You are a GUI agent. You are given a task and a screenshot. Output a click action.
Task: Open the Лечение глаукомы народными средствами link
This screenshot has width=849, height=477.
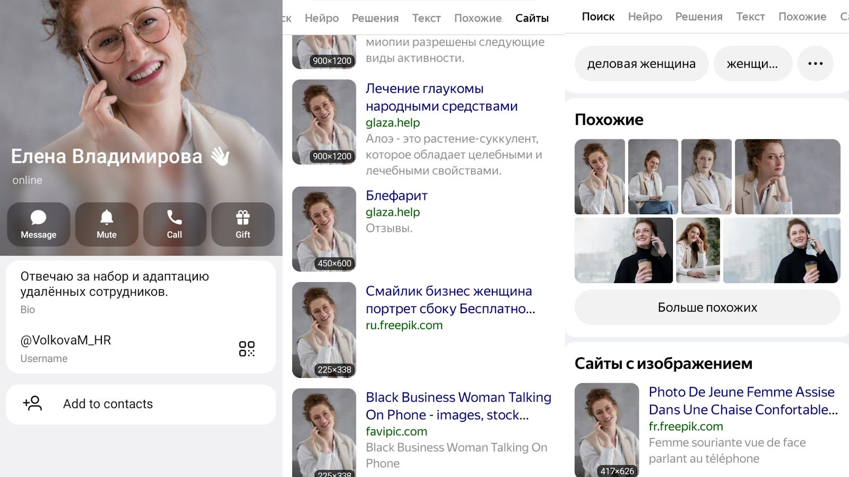point(441,98)
